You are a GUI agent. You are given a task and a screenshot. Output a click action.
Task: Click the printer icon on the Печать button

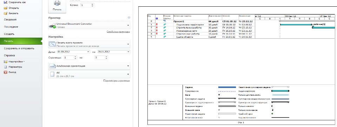(57, 4)
